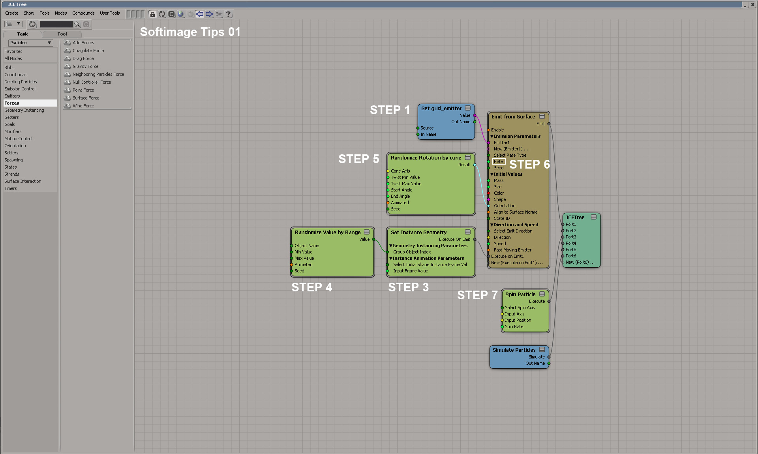The height and width of the screenshot is (454, 758).
Task: Click the refresh tree icon beside lock
Action: coord(162,14)
